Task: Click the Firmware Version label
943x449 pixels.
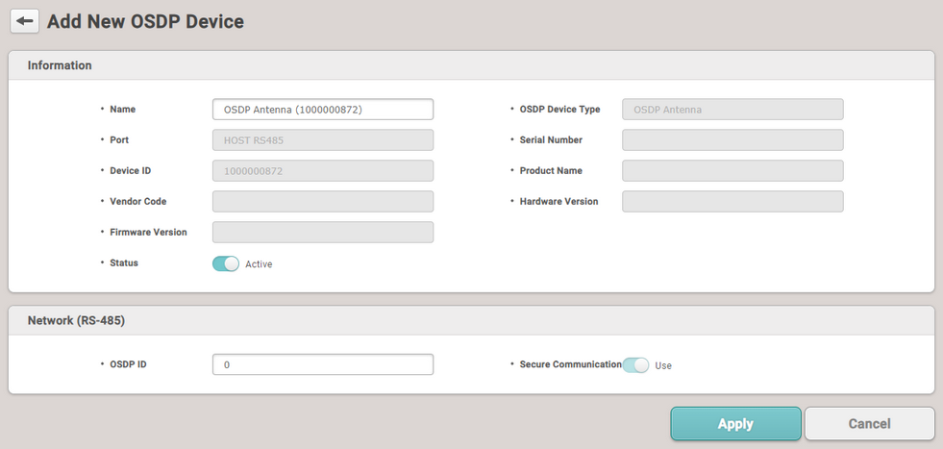Action: click(149, 233)
